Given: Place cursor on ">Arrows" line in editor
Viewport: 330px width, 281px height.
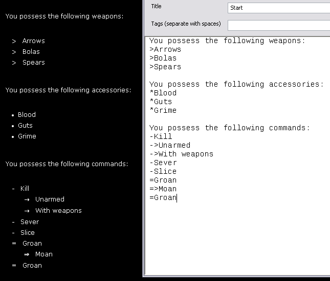Looking at the screenshot, I should [x=165, y=50].
